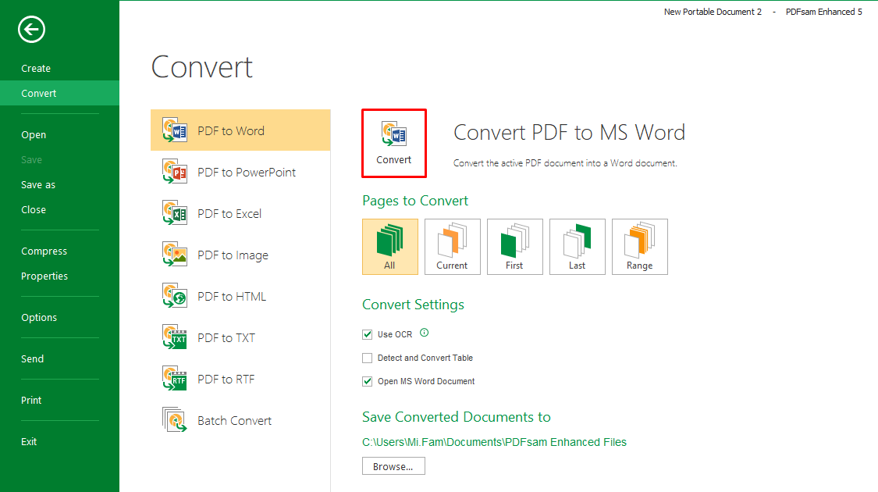
Task: Choose All pages to convert
Action: pyautogui.click(x=390, y=247)
